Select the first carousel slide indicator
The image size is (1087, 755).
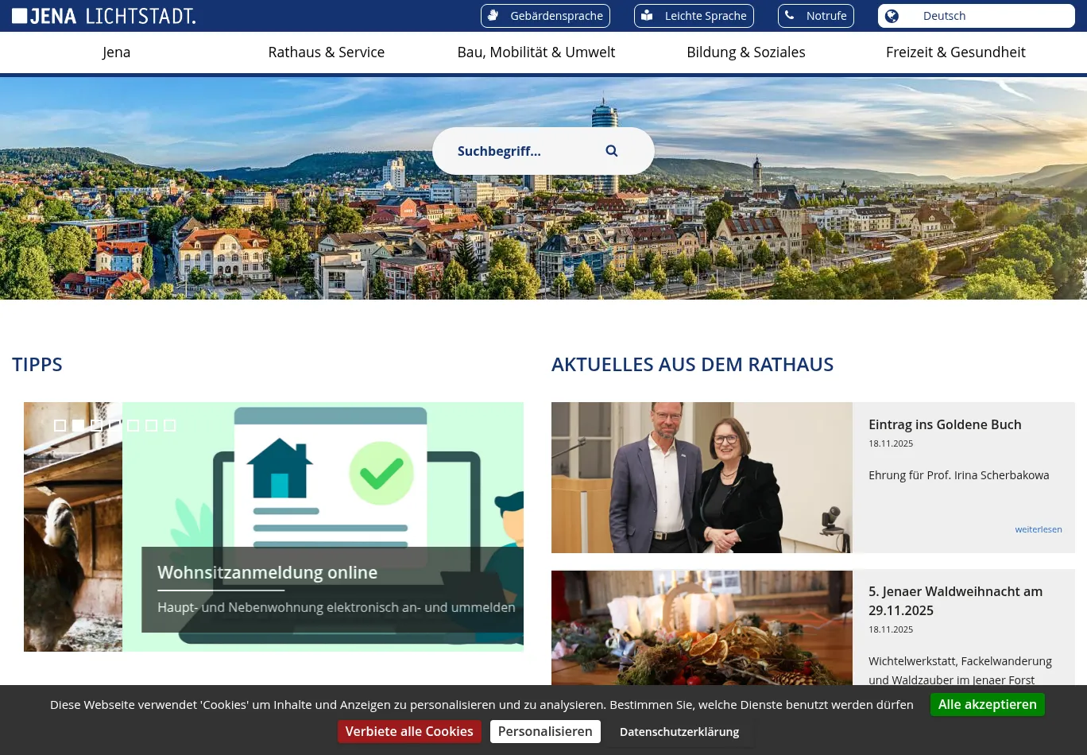pos(60,425)
